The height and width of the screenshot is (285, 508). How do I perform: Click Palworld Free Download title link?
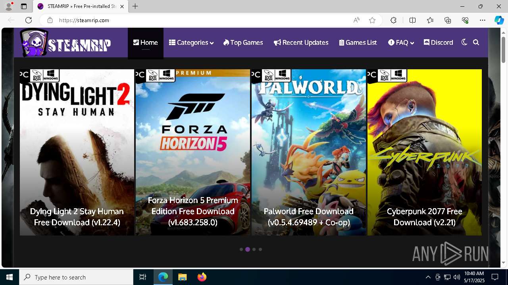click(309, 217)
